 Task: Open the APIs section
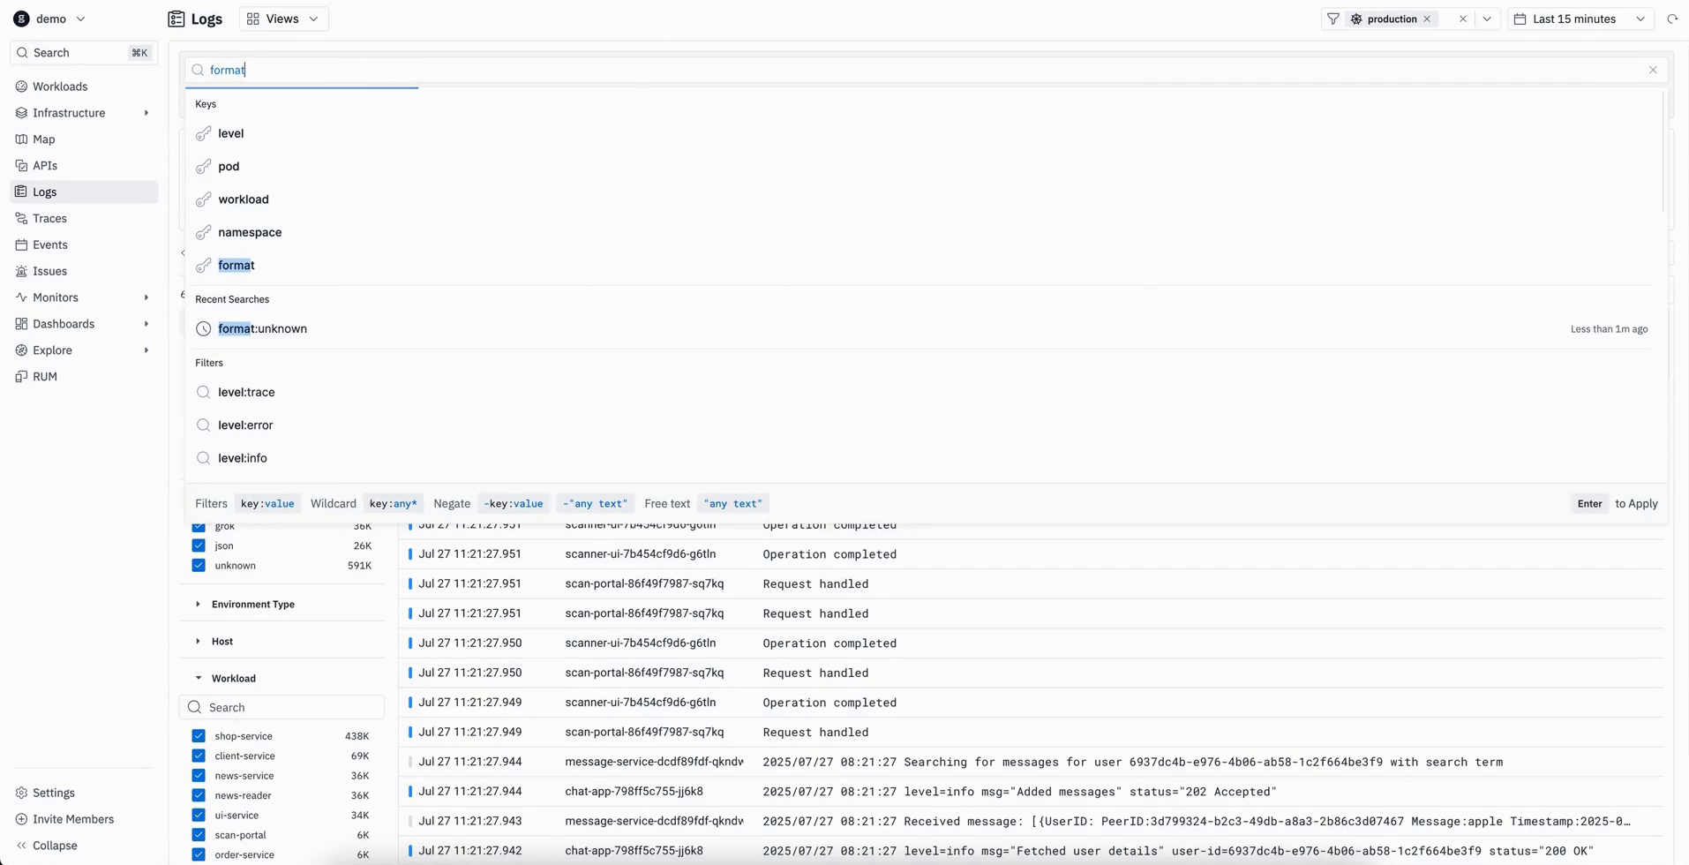pos(45,165)
